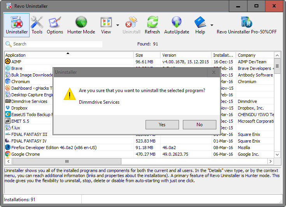
Task: Sort list by Application column header
Action: coord(69,55)
